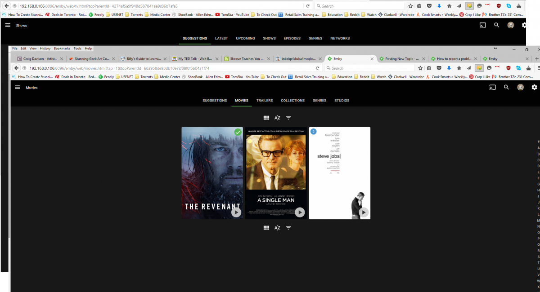Switch to the Genres tab in Movies window
Screen dimensions: 540x292
(319, 101)
